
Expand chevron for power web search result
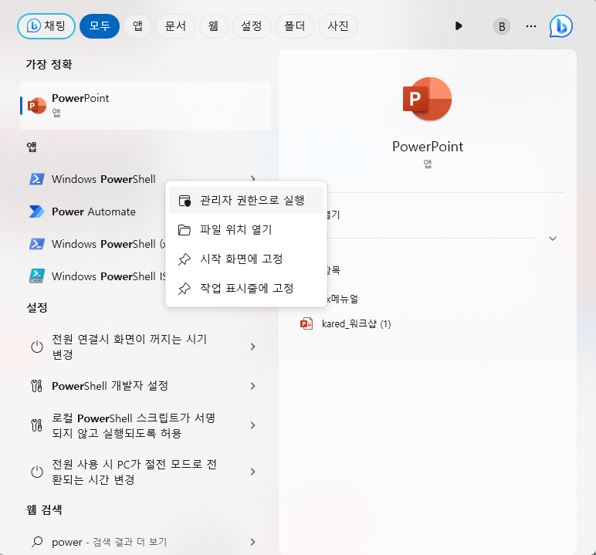252,542
